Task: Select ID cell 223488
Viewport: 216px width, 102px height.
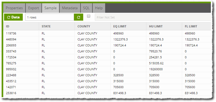Action: 11,75
